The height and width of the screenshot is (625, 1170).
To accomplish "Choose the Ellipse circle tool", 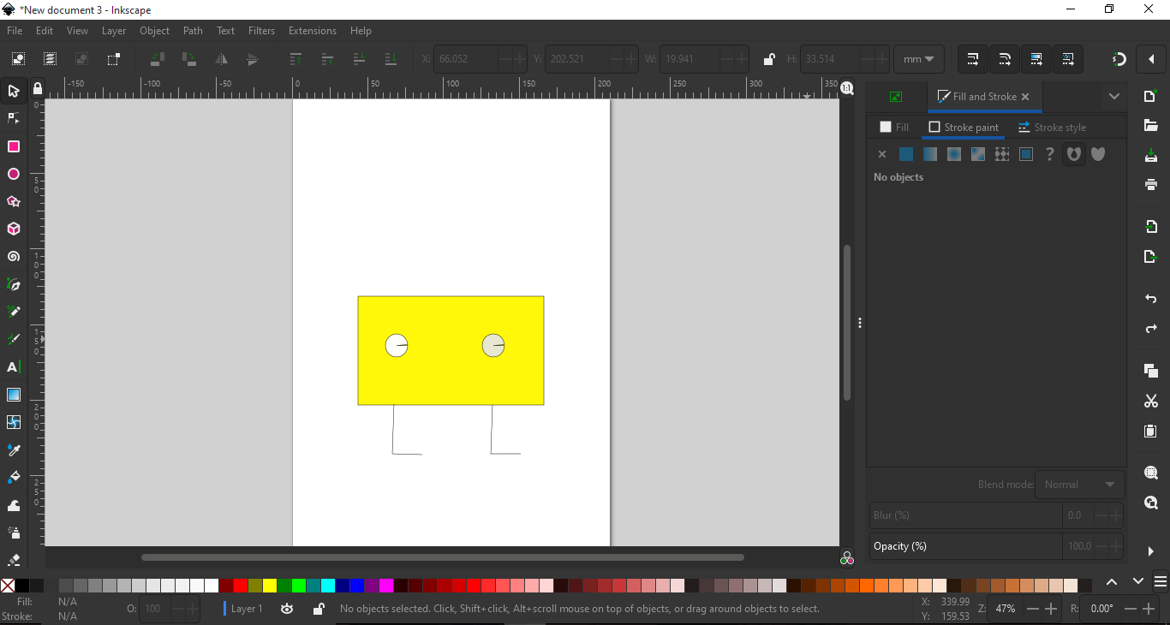I will (x=14, y=175).
